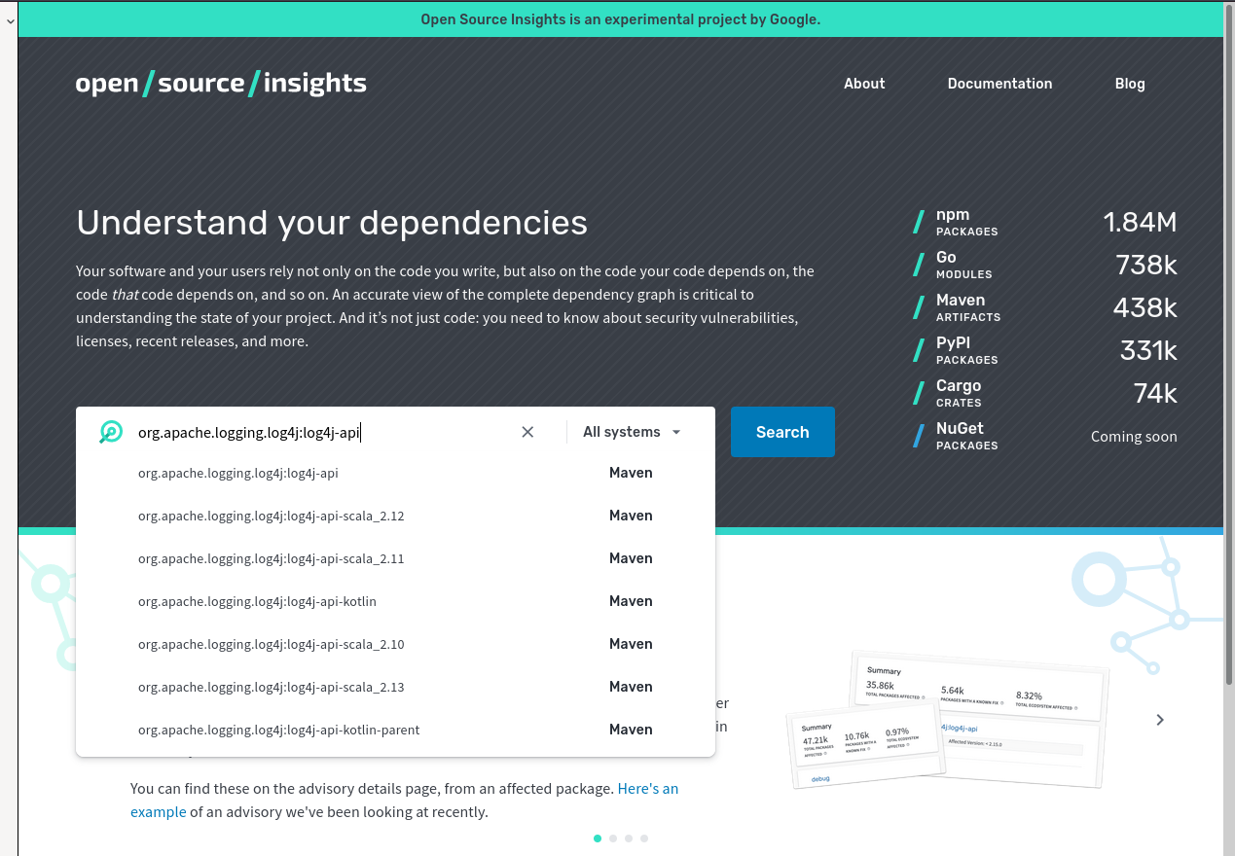1235x856 pixels.
Task: Click the experimental project banner text
Action: [x=620, y=19]
